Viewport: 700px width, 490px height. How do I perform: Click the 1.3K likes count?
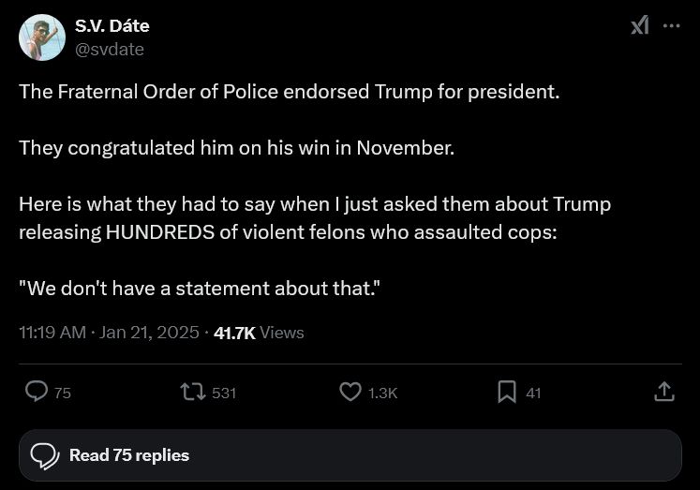383,393
